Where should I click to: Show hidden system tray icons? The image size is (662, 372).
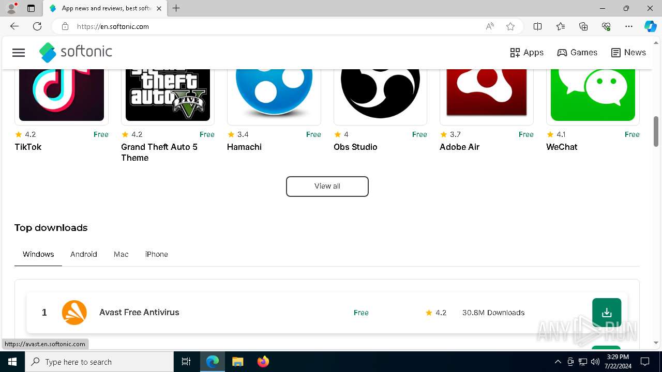pos(558,362)
